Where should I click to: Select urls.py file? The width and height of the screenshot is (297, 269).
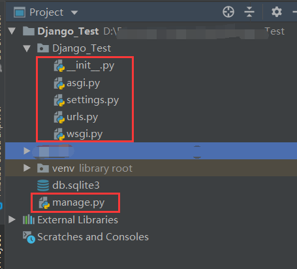pos(82,118)
